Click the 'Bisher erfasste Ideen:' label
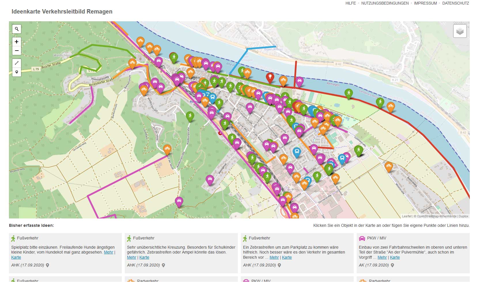 pyautogui.click(x=31, y=225)
